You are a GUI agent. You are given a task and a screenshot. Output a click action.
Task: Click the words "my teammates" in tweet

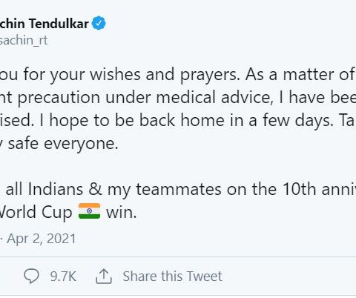point(164,190)
